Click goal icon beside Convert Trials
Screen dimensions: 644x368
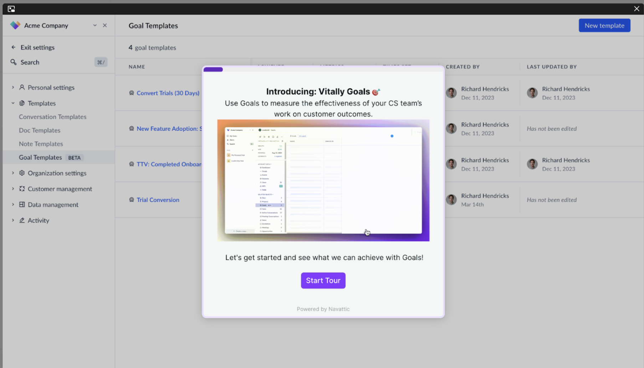(132, 93)
